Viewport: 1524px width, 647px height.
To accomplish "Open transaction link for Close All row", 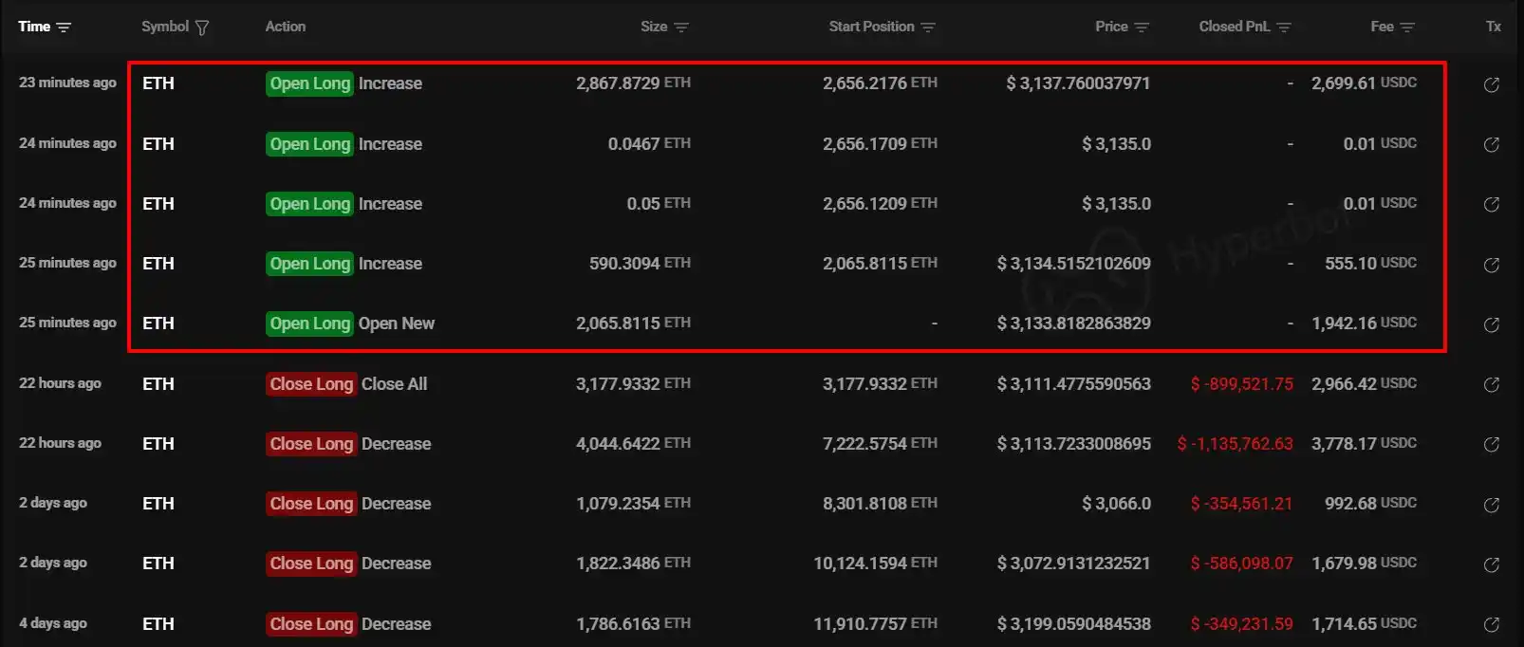I will [x=1491, y=384].
